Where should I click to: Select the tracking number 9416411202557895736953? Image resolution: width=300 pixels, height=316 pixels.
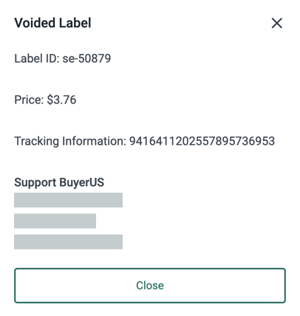click(x=202, y=141)
